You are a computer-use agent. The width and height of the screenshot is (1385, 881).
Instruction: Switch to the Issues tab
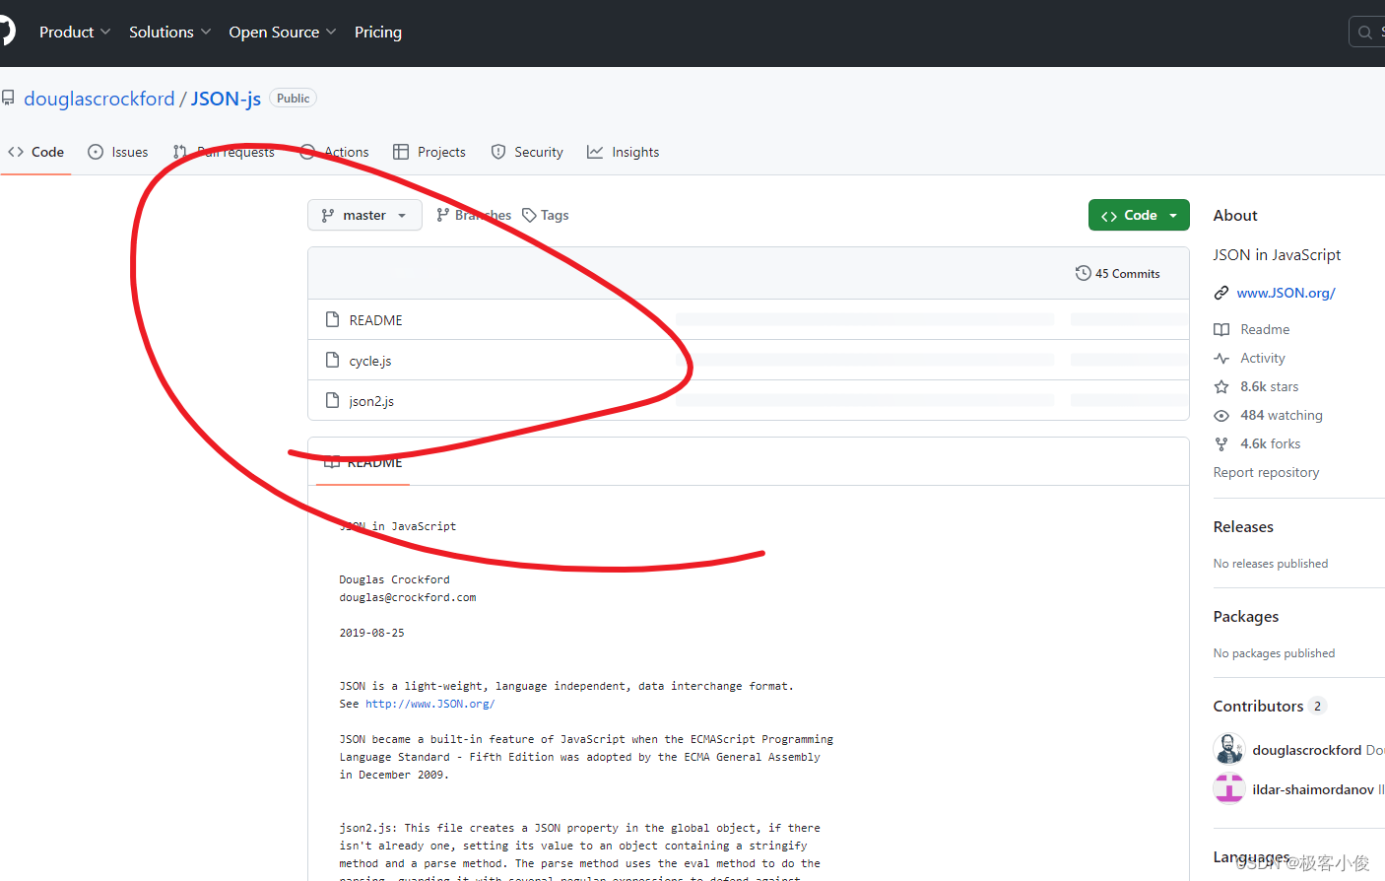point(118,152)
